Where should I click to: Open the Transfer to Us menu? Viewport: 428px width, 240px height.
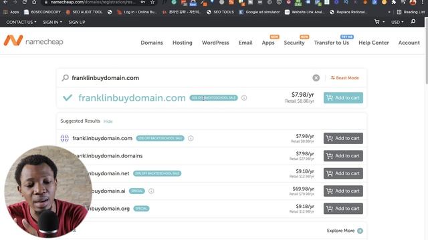332,43
